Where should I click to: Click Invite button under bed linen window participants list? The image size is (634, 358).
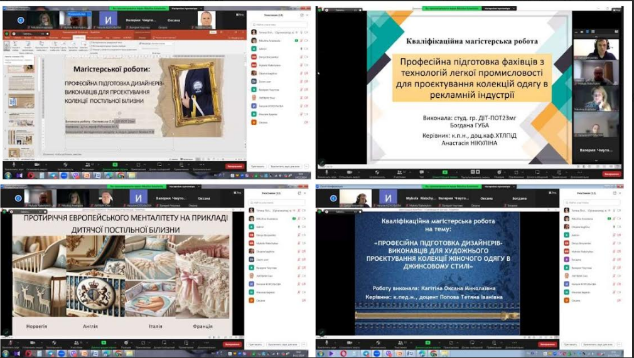tap(257, 166)
